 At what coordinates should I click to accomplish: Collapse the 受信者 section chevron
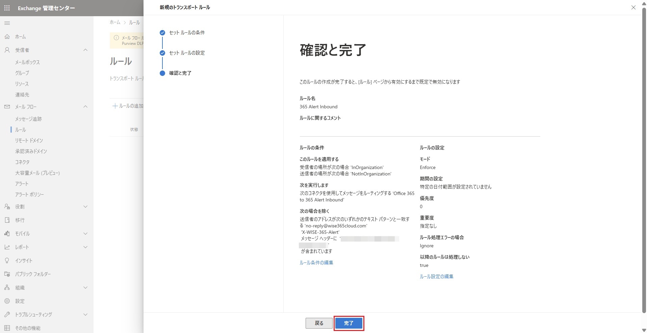85,50
